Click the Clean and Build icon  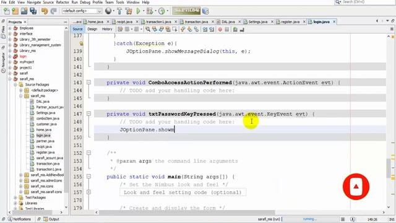coord(129,11)
